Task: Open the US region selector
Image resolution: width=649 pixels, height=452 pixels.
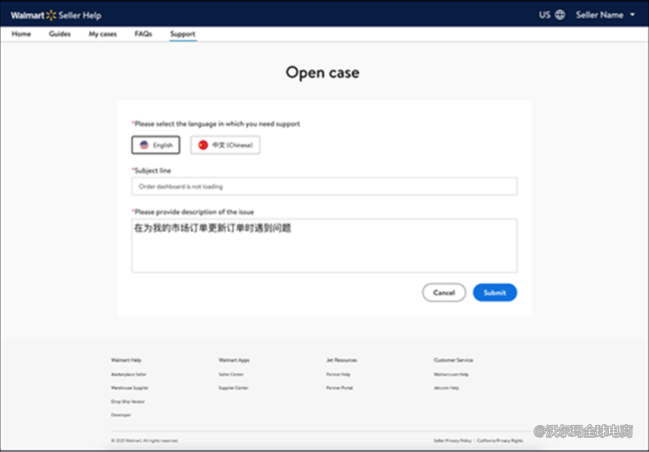Action: [x=545, y=15]
